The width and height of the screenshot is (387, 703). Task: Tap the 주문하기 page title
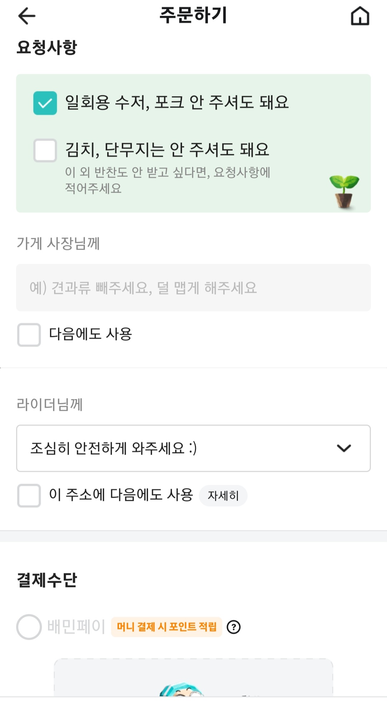pyautogui.click(x=193, y=15)
